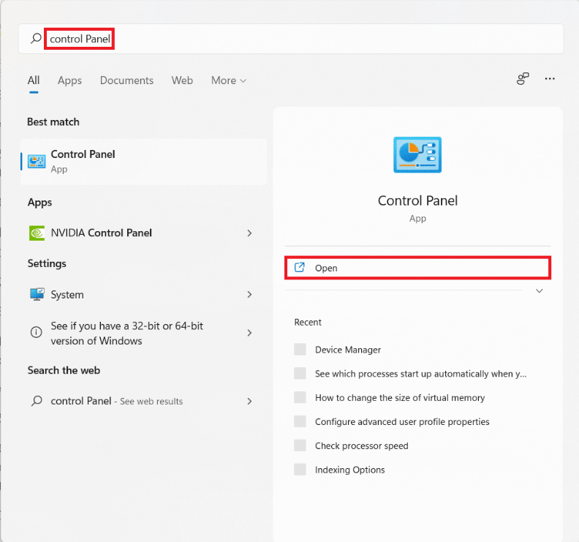Switch to the Documents tab

[126, 80]
